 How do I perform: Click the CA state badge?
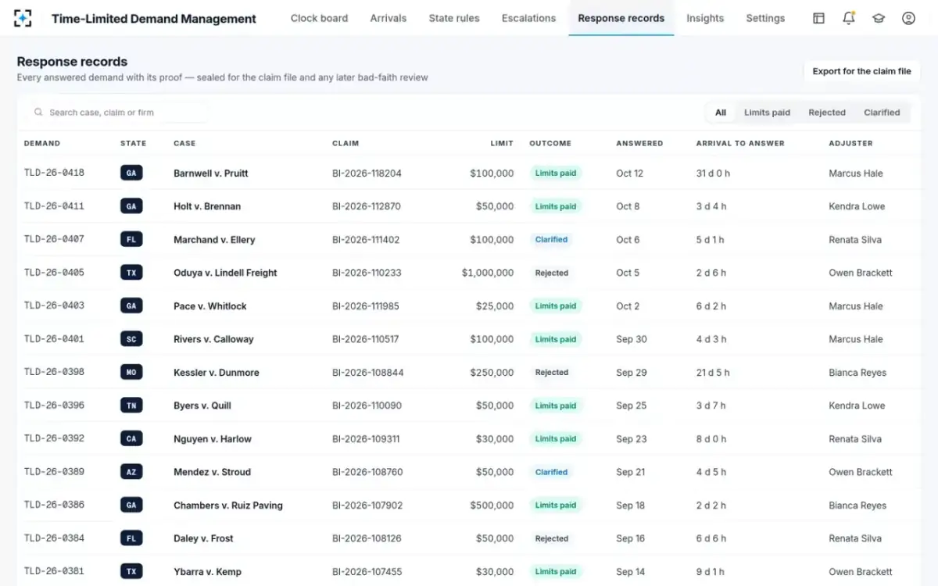[131, 439]
